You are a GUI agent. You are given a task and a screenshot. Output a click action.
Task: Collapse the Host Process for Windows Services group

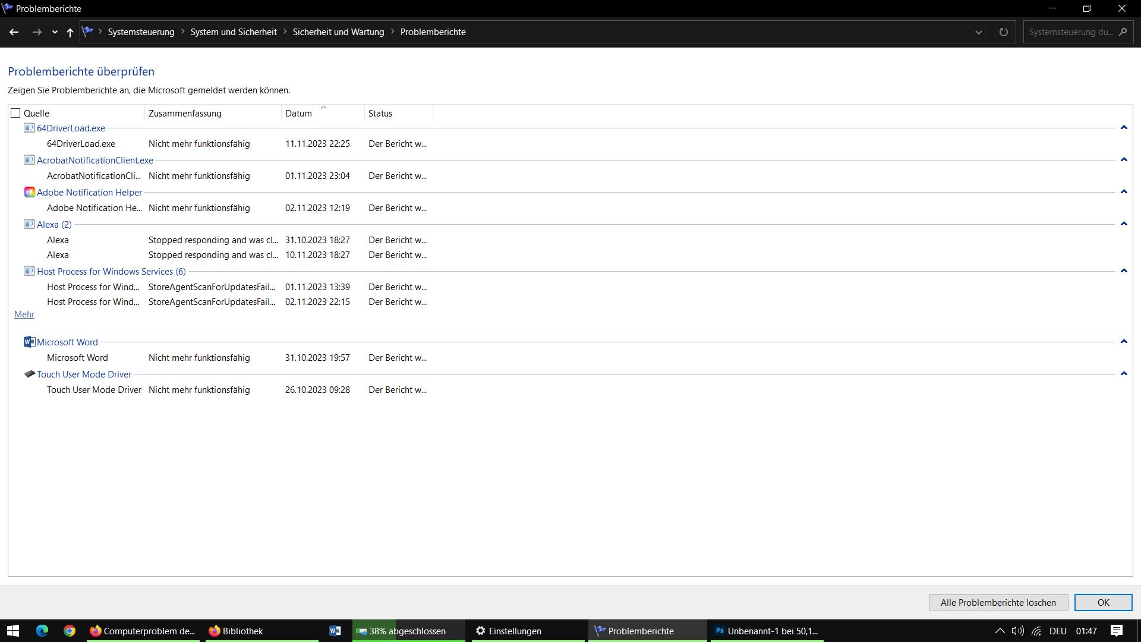tap(1124, 271)
